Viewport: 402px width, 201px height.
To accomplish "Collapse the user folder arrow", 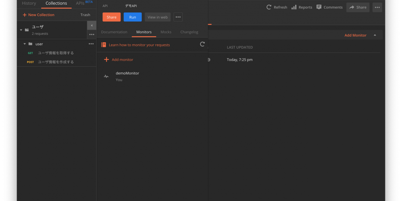I will coord(24,44).
